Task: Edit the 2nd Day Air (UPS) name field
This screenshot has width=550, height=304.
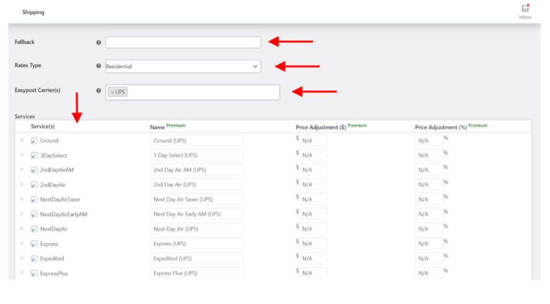Action: [196, 185]
